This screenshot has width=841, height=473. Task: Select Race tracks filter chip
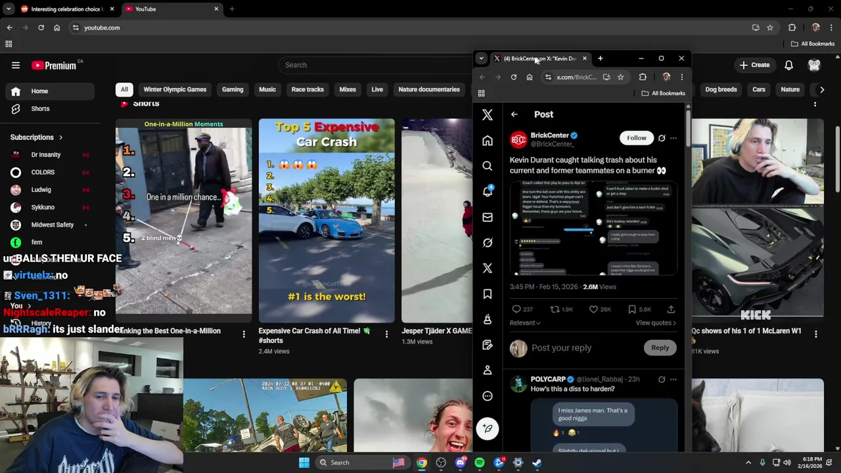(307, 89)
